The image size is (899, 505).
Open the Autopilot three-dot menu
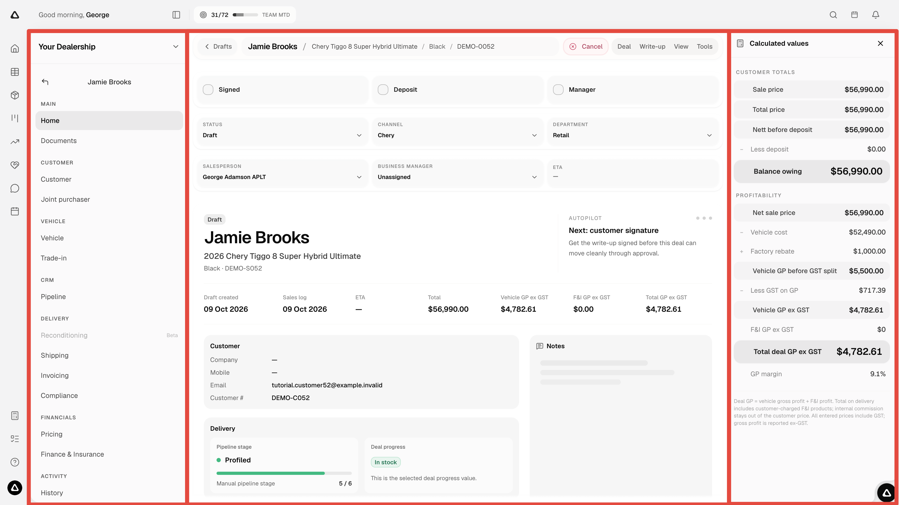[x=704, y=218]
